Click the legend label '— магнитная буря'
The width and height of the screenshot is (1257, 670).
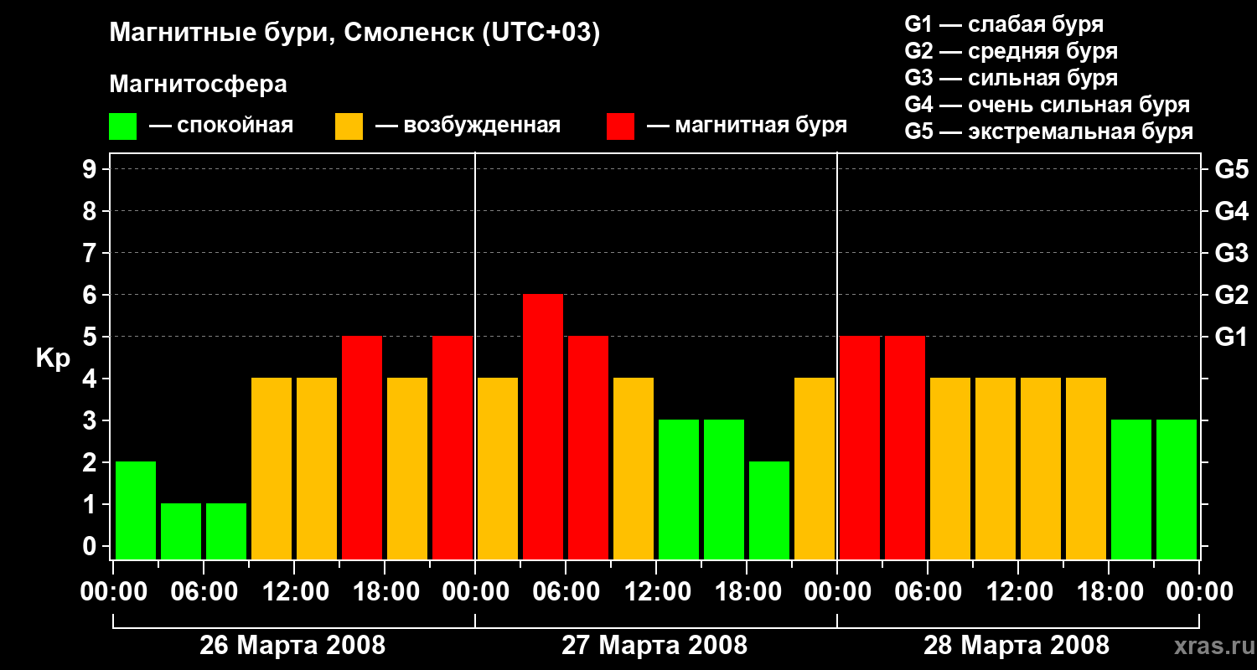coord(747,126)
